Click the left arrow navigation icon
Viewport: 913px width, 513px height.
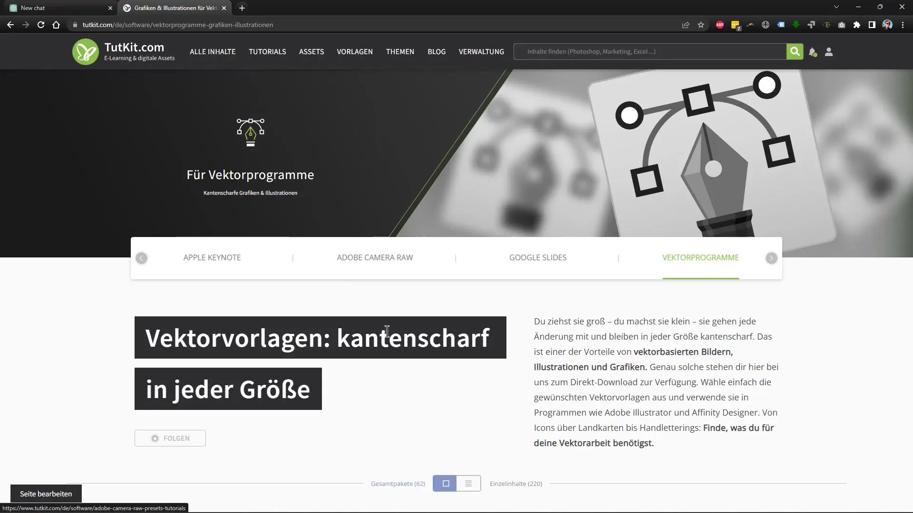pos(141,257)
